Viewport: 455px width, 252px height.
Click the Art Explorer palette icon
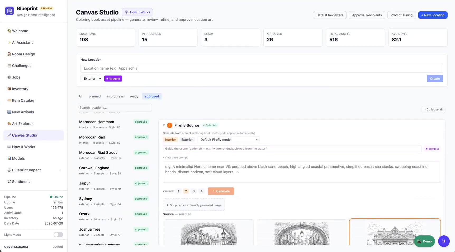pyautogui.click(x=9, y=124)
